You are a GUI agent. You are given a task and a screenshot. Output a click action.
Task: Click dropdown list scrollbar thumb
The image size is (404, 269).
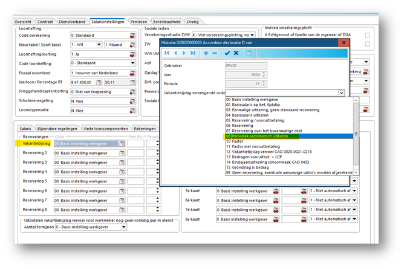click(356, 134)
